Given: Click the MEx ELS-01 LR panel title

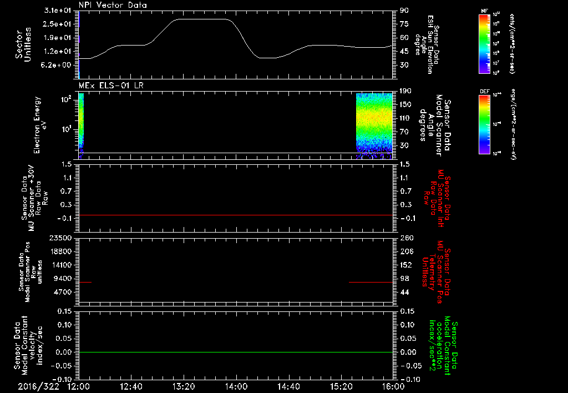Looking at the screenshot, I should [x=111, y=85].
